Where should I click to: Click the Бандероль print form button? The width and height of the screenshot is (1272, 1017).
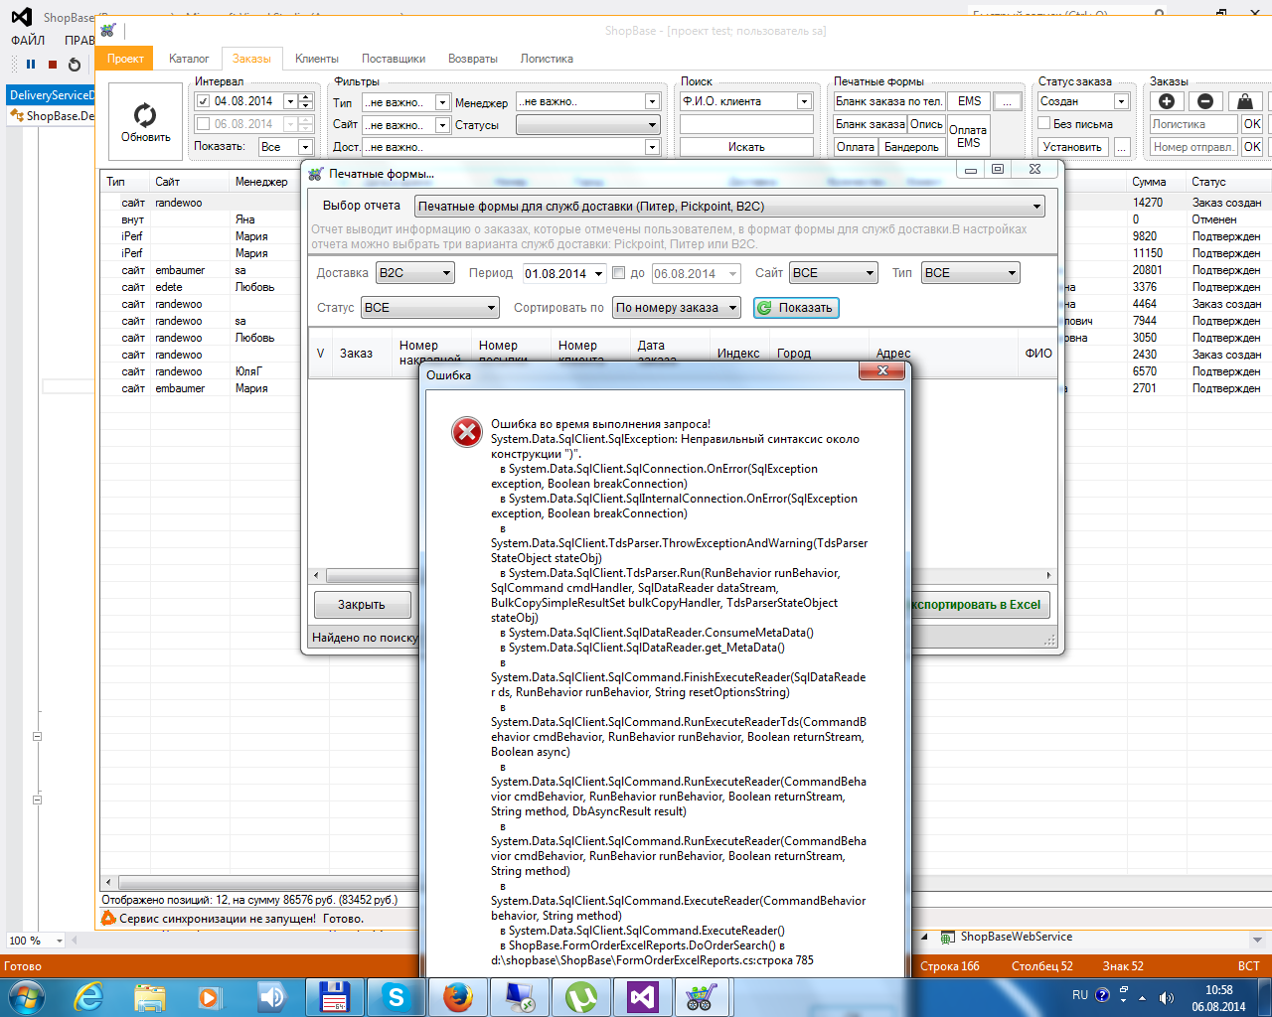[912, 147]
